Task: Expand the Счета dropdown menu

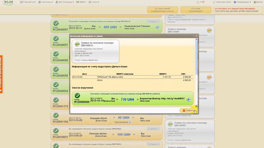Action: 94,2
